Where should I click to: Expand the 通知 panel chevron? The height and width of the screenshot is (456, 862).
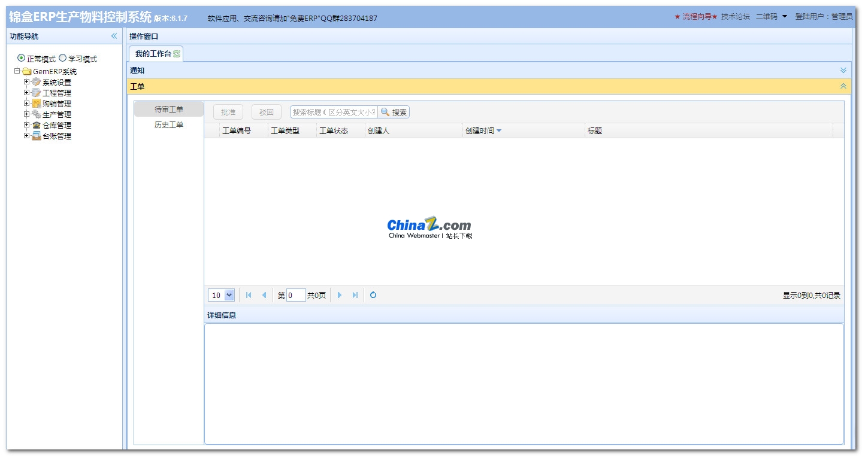[x=843, y=70]
